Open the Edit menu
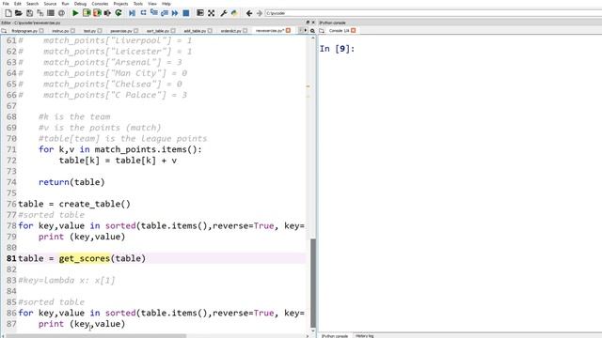The height and width of the screenshot is (338, 602). [x=18, y=4]
